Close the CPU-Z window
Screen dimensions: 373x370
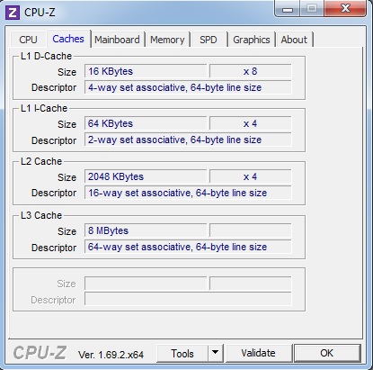click(x=345, y=8)
